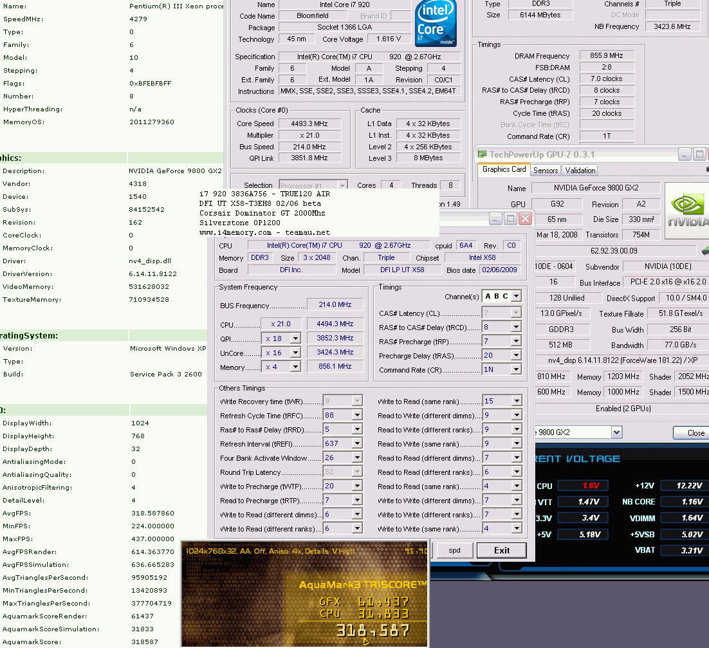The height and width of the screenshot is (648, 709).
Task: Open the Ras# to Ras# Delay (tRRD) dropdown
Action: pyautogui.click(x=357, y=429)
